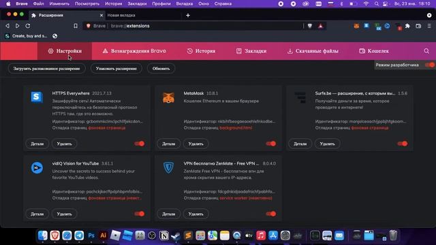The image size is (436, 245).
Task: Click the browser forward arrow
Action: pyautogui.click(x=18, y=26)
